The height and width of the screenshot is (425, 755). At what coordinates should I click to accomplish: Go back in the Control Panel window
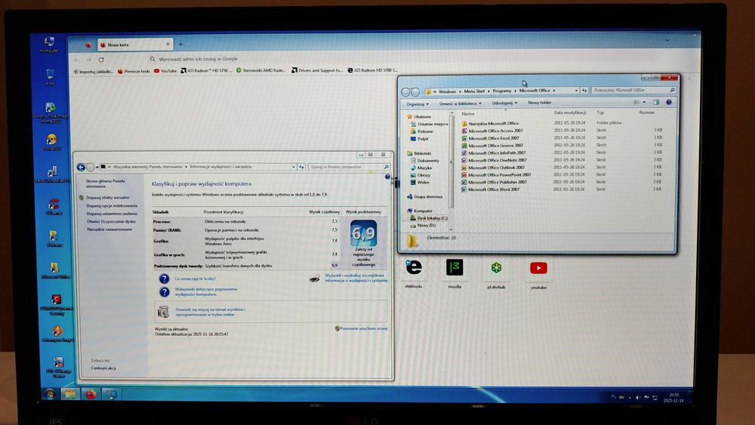pyautogui.click(x=81, y=167)
